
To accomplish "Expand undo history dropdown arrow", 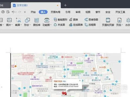I will (x=16, y=12).
